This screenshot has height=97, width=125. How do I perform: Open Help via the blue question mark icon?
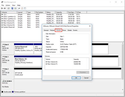(x=12, y=8)
